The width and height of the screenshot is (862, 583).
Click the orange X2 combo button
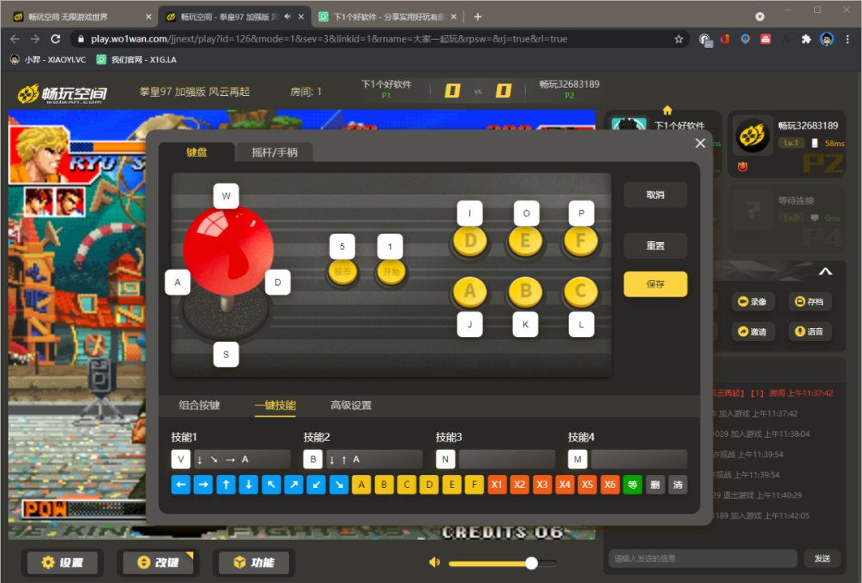[520, 485]
